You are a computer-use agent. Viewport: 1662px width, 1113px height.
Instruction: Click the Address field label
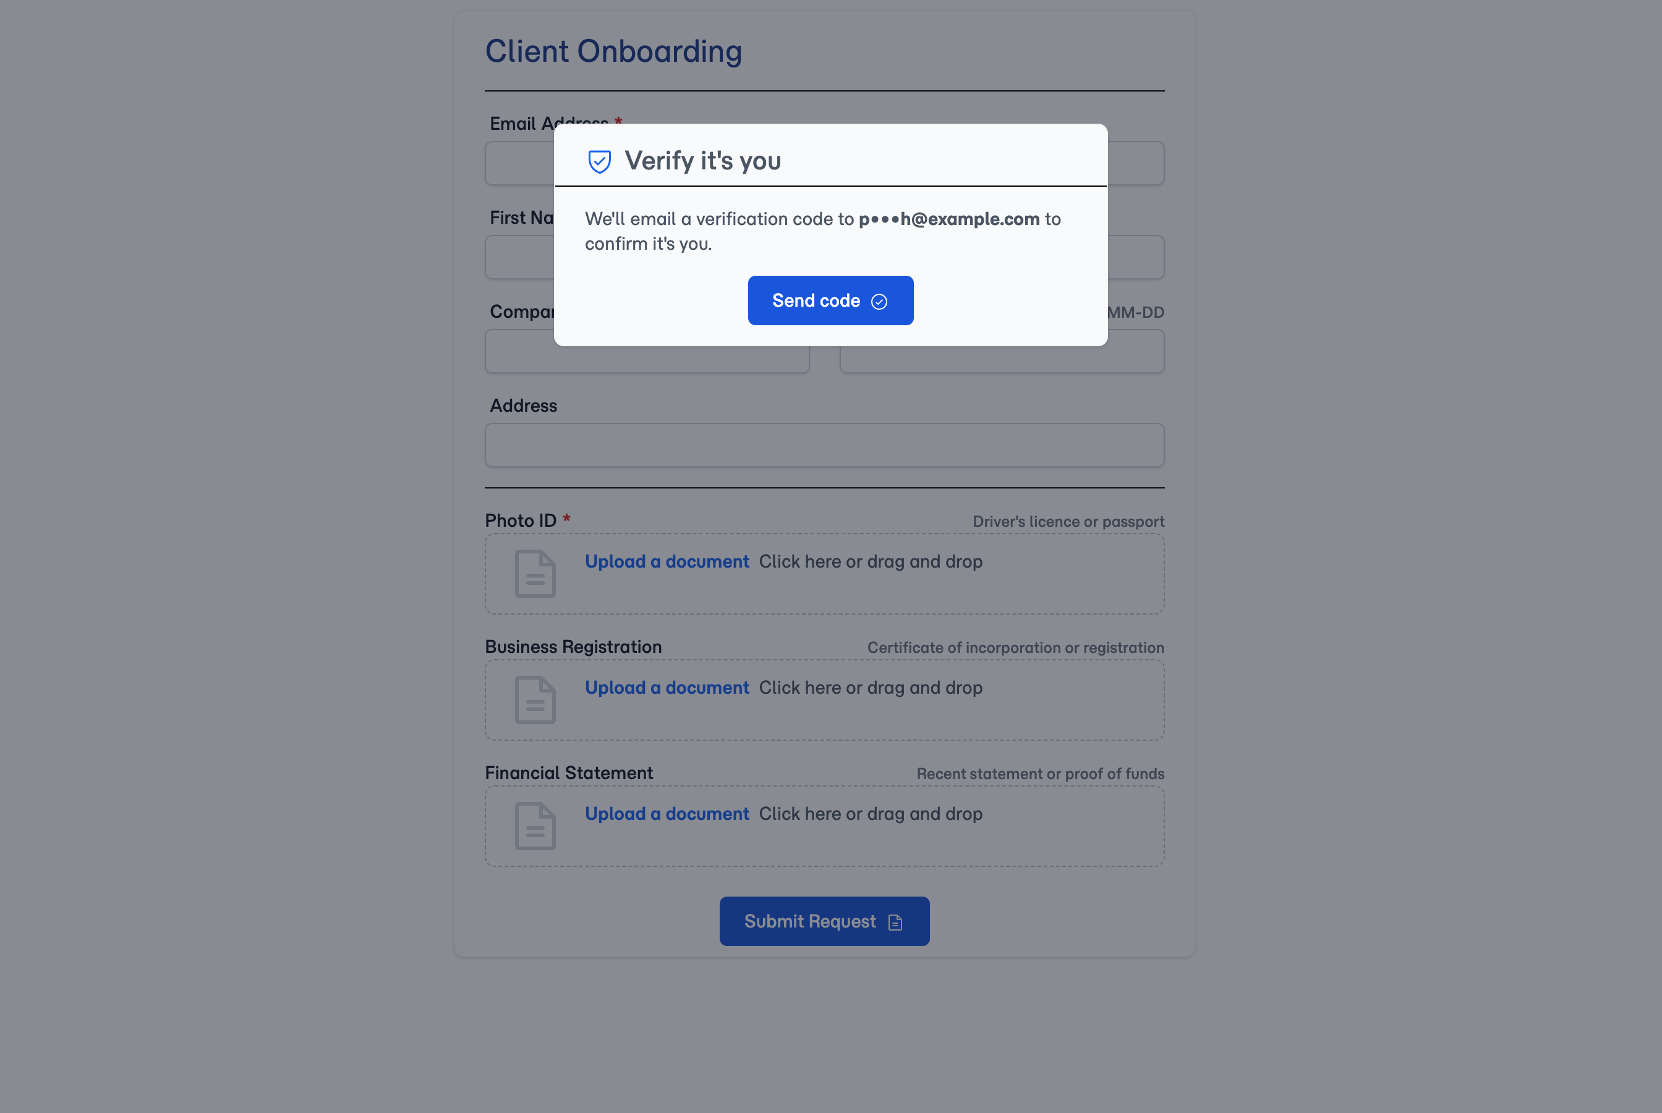[x=523, y=405]
